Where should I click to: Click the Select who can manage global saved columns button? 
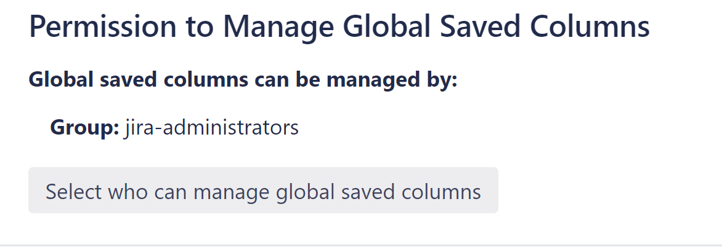pyautogui.click(x=263, y=191)
